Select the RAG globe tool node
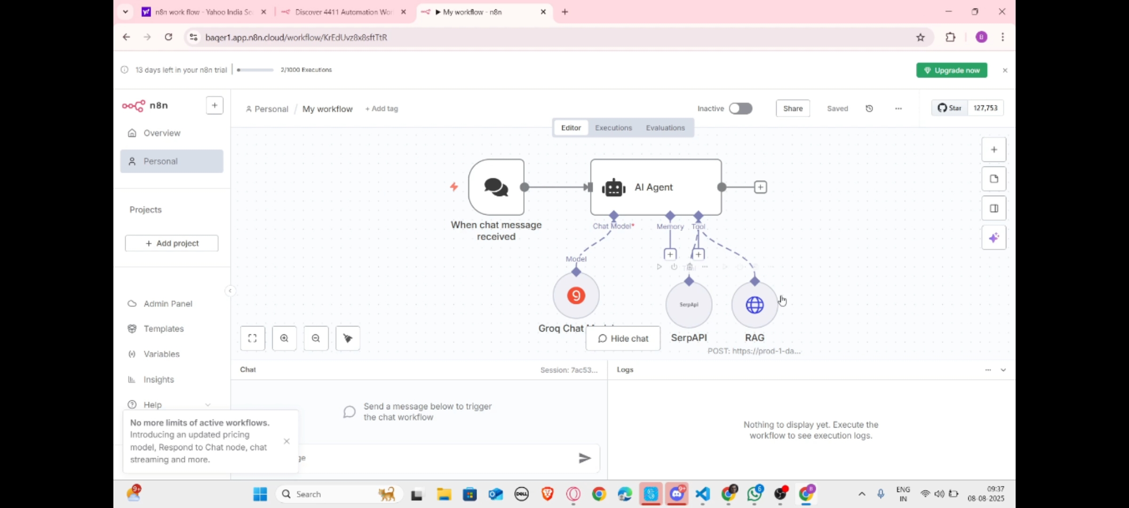Viewport: 1129px width, 508px height. click(755, 305)
